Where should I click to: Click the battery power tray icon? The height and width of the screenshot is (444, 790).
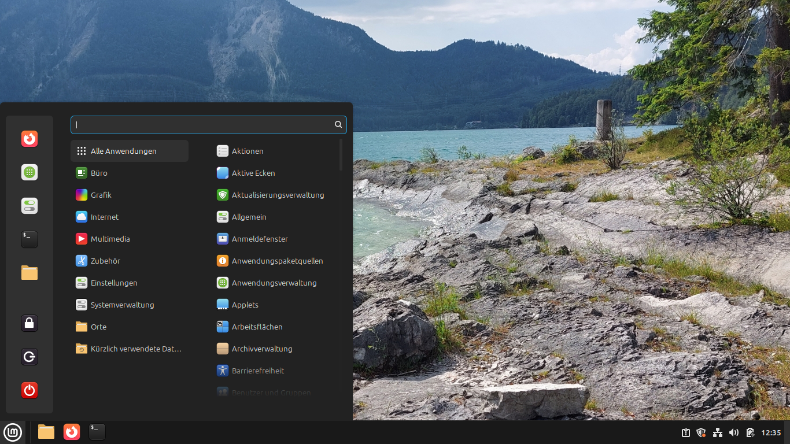pyautogui.click(x=750, y=432)
